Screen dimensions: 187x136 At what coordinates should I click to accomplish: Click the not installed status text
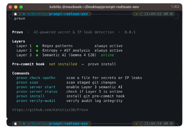point(63,64)
